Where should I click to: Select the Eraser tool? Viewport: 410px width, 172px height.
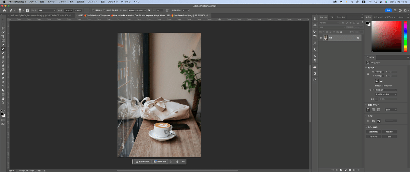pyautogui.click(x=3, y=65)
